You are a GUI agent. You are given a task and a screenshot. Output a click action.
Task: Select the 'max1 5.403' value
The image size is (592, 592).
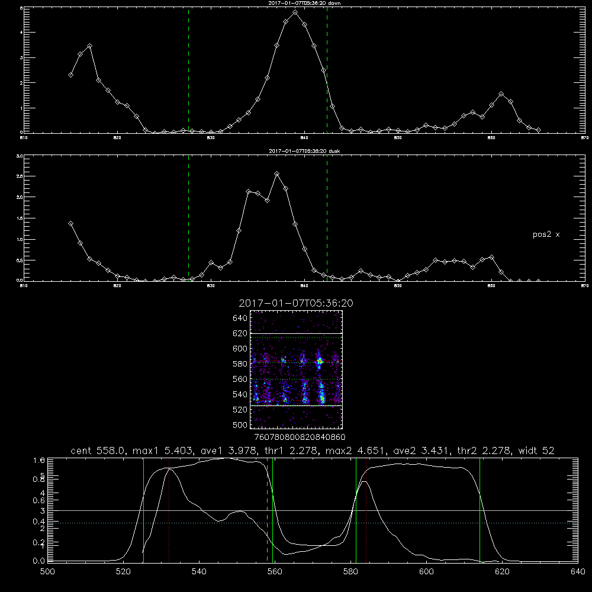pyautogui.click(x=163, y=451)
